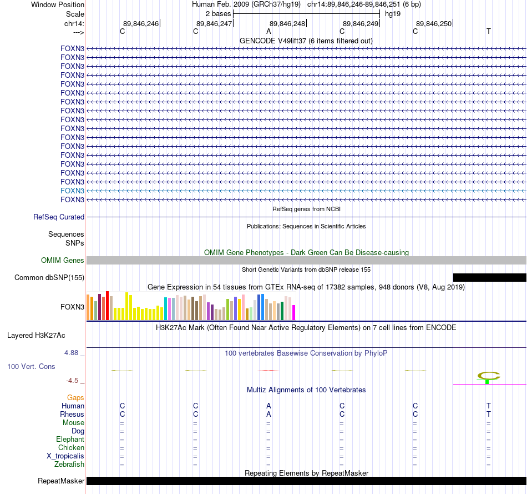
Task: Open the 100 vertebrates PhyloP conservation title
Action: click(306, 353)
